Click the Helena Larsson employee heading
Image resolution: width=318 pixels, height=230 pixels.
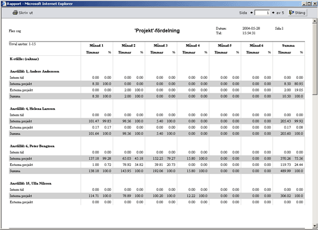32,109
